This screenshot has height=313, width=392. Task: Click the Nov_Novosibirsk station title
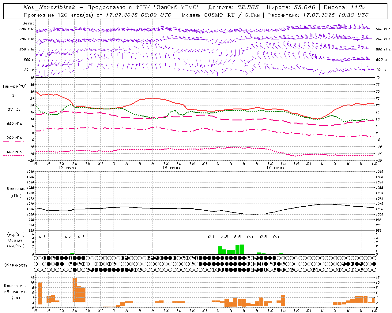[x=49, y=7]
